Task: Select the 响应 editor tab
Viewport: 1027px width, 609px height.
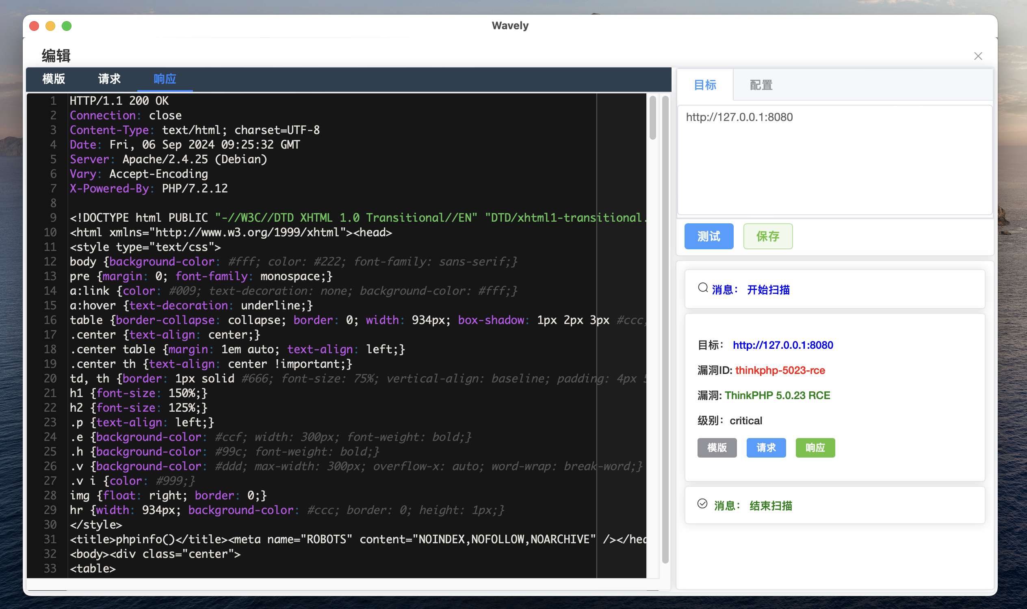Action: (x=164, y=79)
